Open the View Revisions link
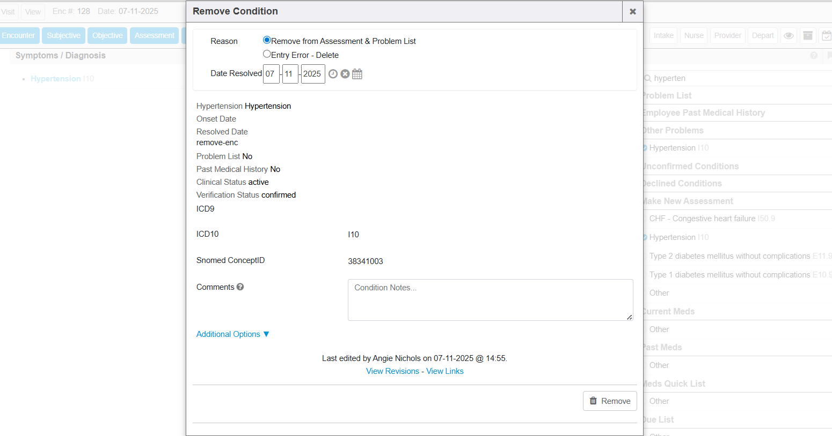This screenshot has width=832, height=436. (392, 371)
